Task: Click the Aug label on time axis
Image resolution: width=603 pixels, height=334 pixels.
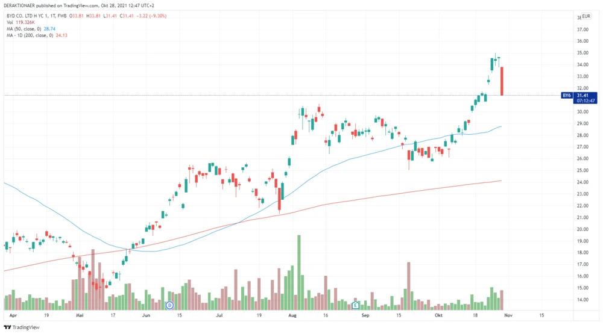Action: click(293, 315)
